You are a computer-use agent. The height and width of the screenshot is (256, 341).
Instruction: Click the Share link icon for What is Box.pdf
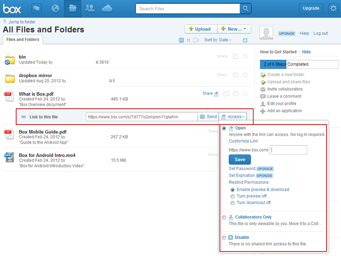216,94
